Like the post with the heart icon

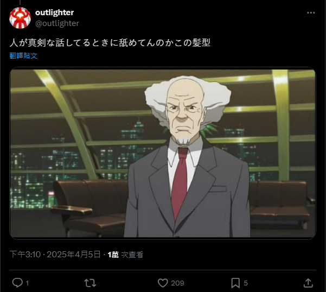click(163, 283)
